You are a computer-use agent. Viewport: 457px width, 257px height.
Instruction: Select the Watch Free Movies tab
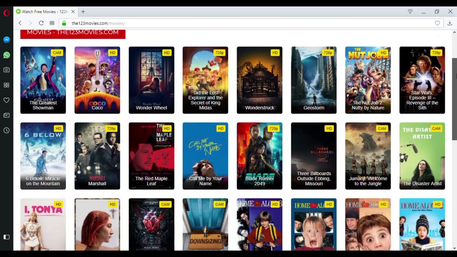tap(45, 12)
